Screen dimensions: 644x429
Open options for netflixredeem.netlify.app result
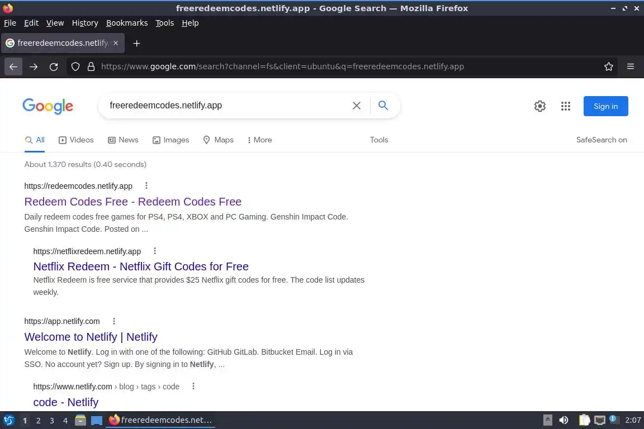click(155, 251)
